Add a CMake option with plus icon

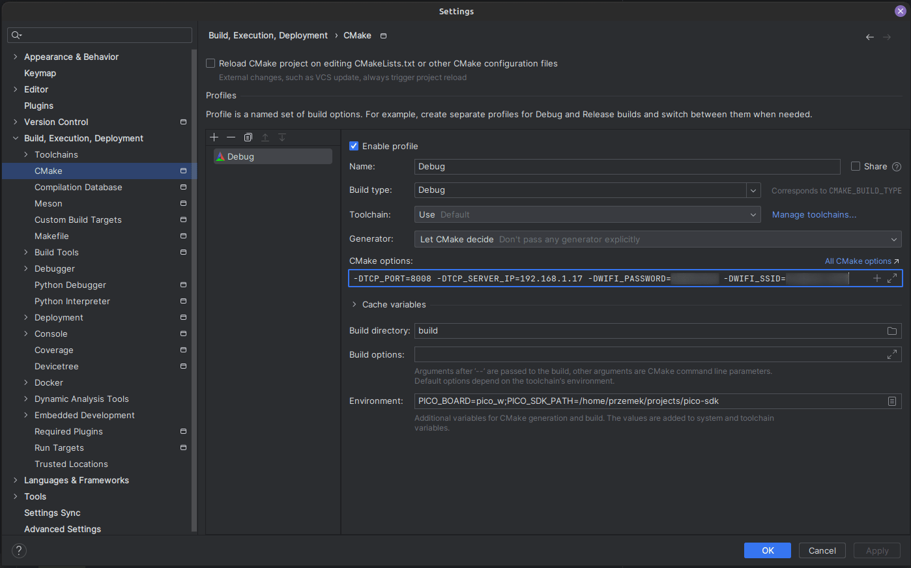pos(876,278)
